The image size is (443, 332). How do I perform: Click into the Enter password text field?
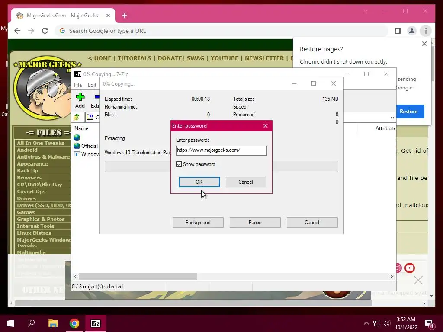(x=221, y=150)
